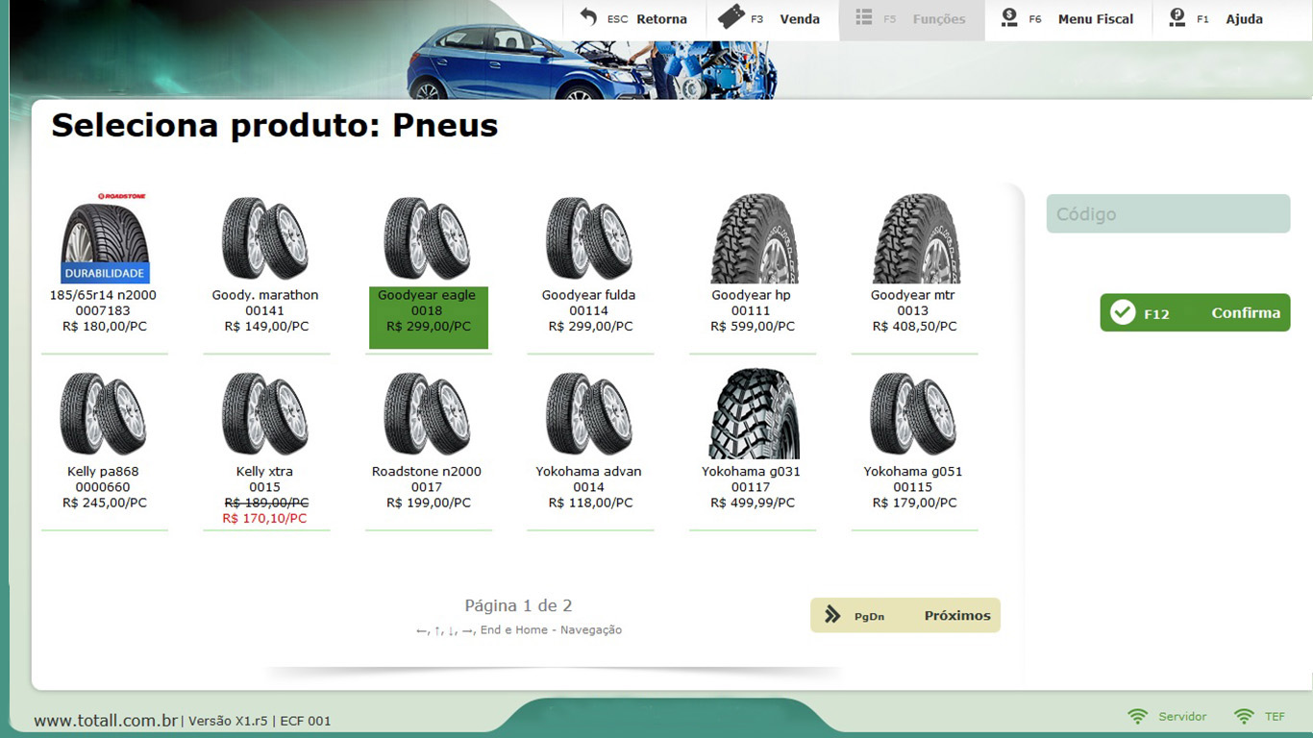This screenshot has width=1313, height=738.
Task: Click the red price 'R$ 170,10/PC'
Action: tap(264, 518)
